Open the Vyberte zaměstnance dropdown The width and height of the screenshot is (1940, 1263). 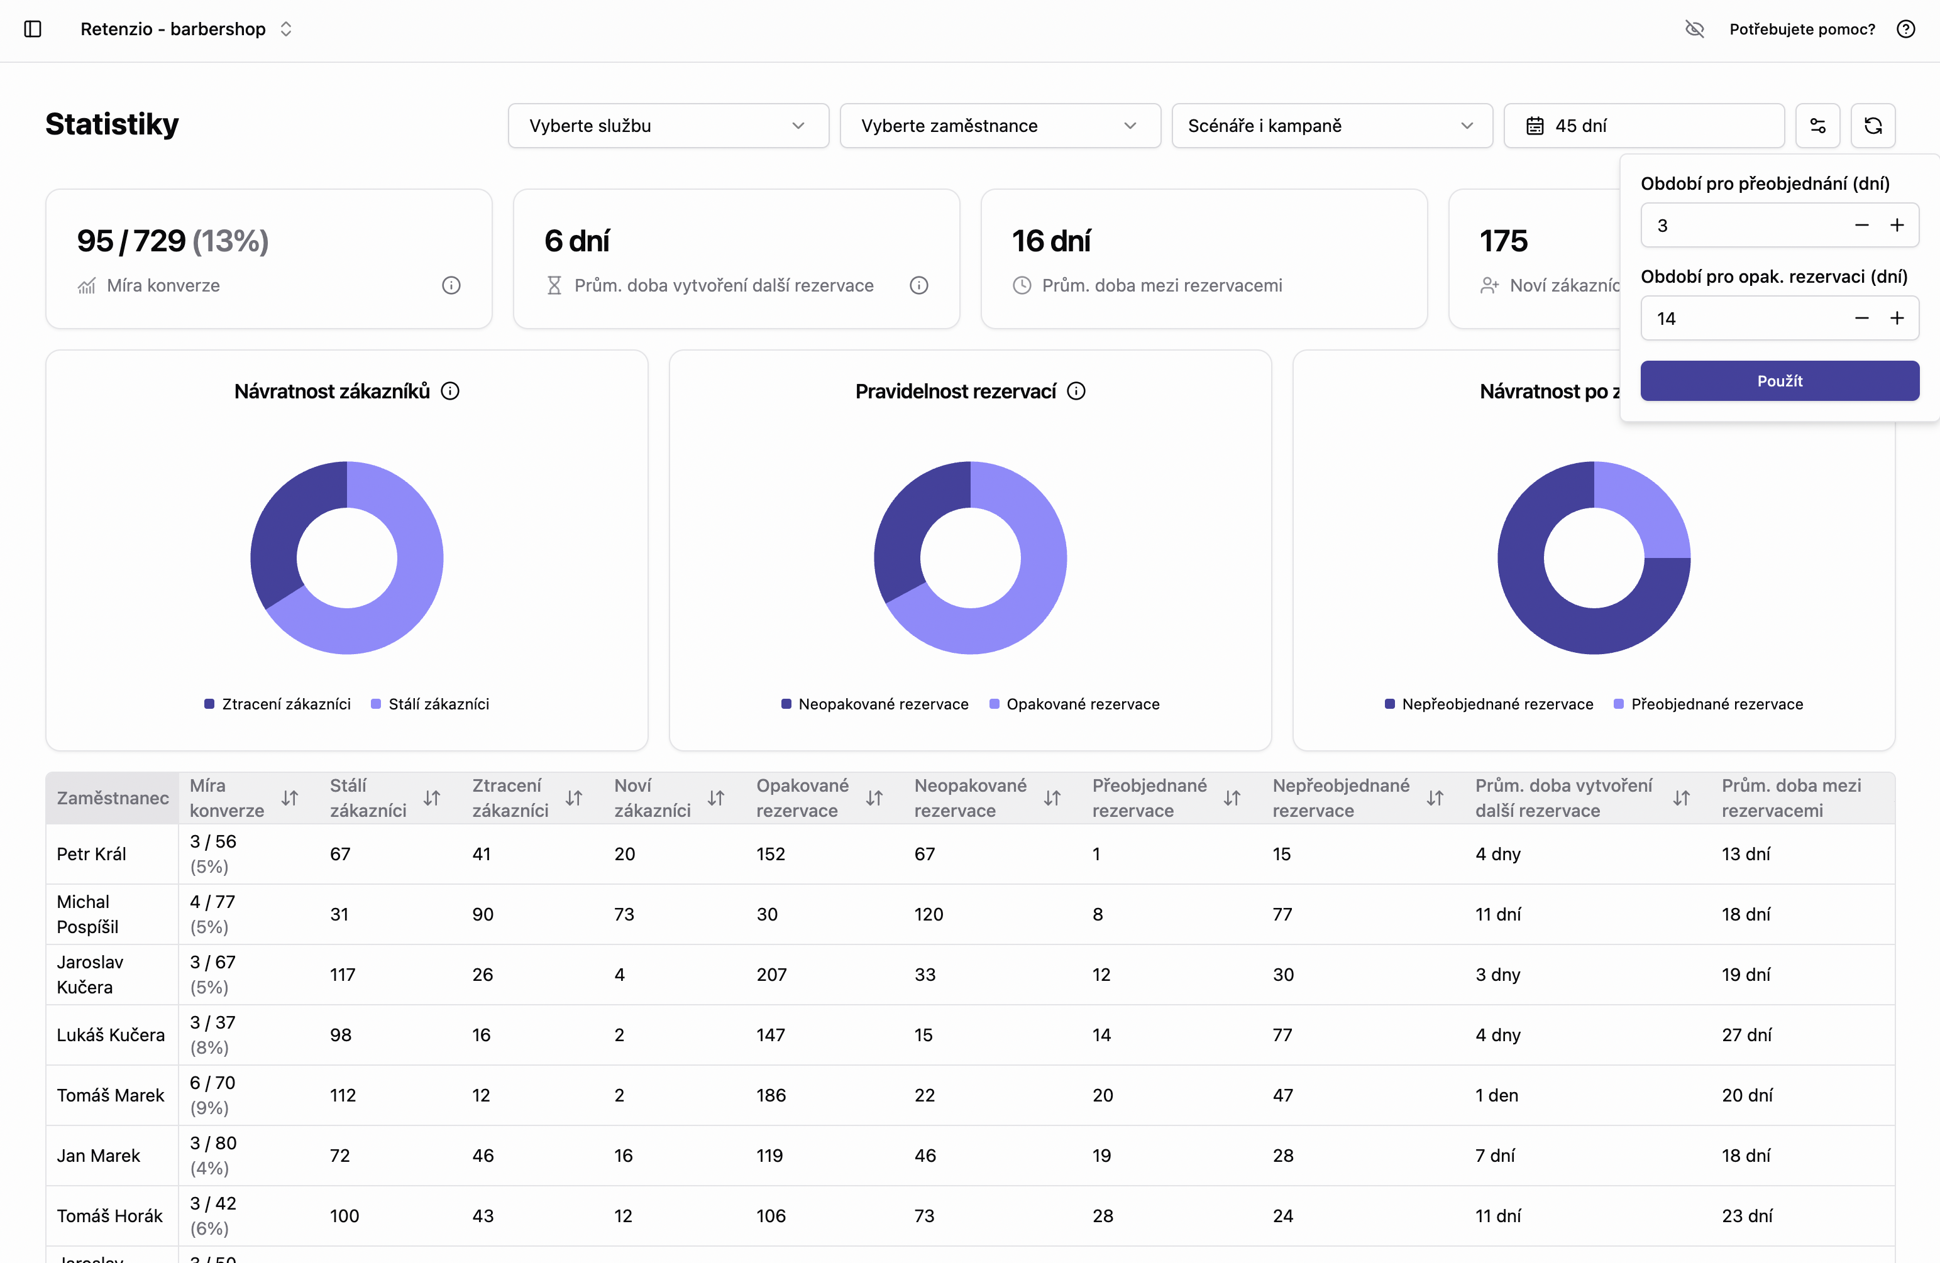point(1000,126)
